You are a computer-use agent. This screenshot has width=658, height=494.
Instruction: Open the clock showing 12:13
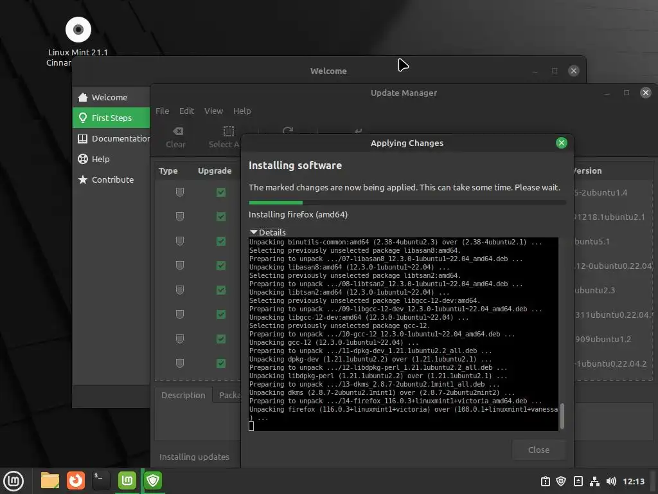pos(633,481)
